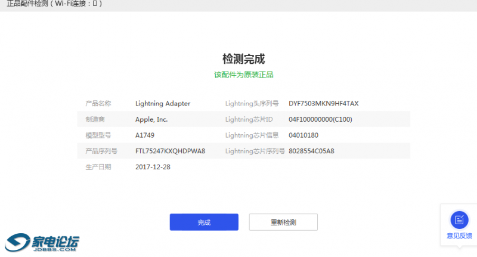Open the 意见反馈 feedback icon
Image resolution: width=477 pixels, height=257 pixels.
[x=459, y=219]
